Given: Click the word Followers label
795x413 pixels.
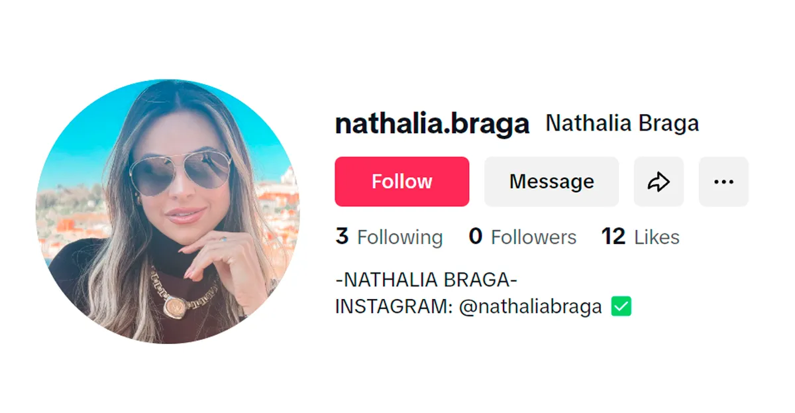Looking at the screenshot, I should pos(534,237).
